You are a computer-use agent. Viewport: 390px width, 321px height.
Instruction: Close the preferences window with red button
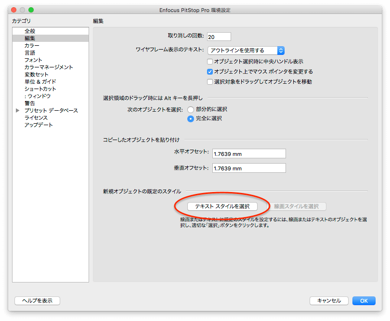coord(14,10)
